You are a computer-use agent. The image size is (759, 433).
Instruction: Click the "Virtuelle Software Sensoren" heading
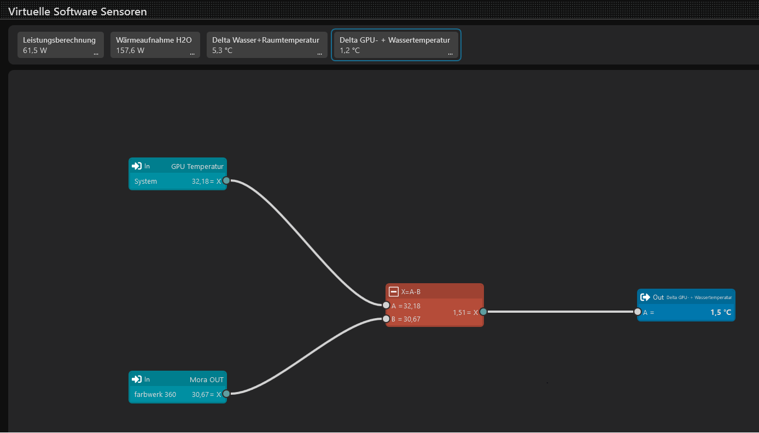[78, 11]
